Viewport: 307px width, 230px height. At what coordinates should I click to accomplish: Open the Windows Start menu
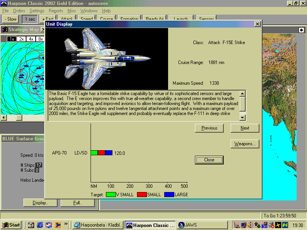pos(11,225)
